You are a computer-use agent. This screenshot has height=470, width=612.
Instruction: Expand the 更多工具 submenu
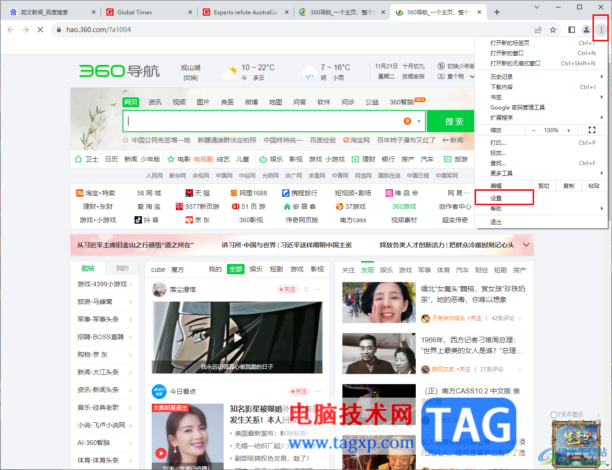[x=500, y=173]
